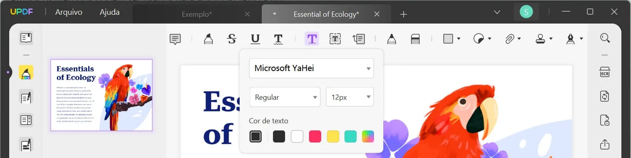Open the Edit PDF tool in sidebar
The image size is (631, 158).
[26, 97]
